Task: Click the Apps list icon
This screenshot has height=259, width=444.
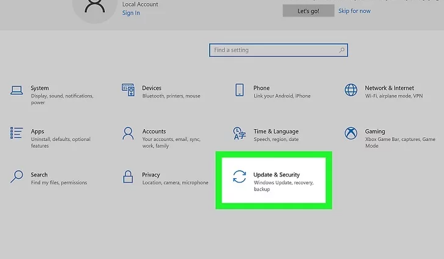Action: point(17,133)
